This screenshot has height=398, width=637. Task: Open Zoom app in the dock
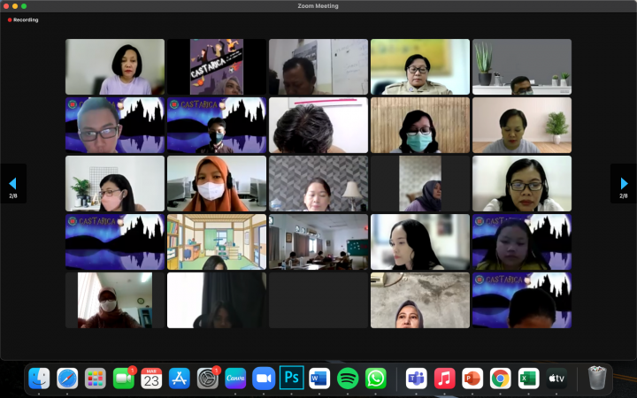pos(264,379)
